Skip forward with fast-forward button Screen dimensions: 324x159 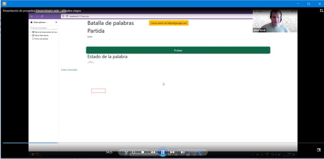(x=173, y=152)
